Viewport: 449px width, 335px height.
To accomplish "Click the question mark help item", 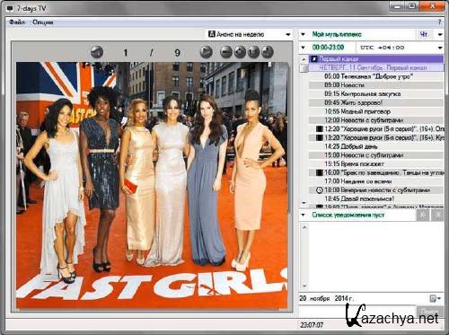I will coord(439,22).
